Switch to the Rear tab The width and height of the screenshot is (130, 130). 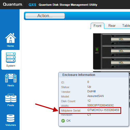point(112,26)
